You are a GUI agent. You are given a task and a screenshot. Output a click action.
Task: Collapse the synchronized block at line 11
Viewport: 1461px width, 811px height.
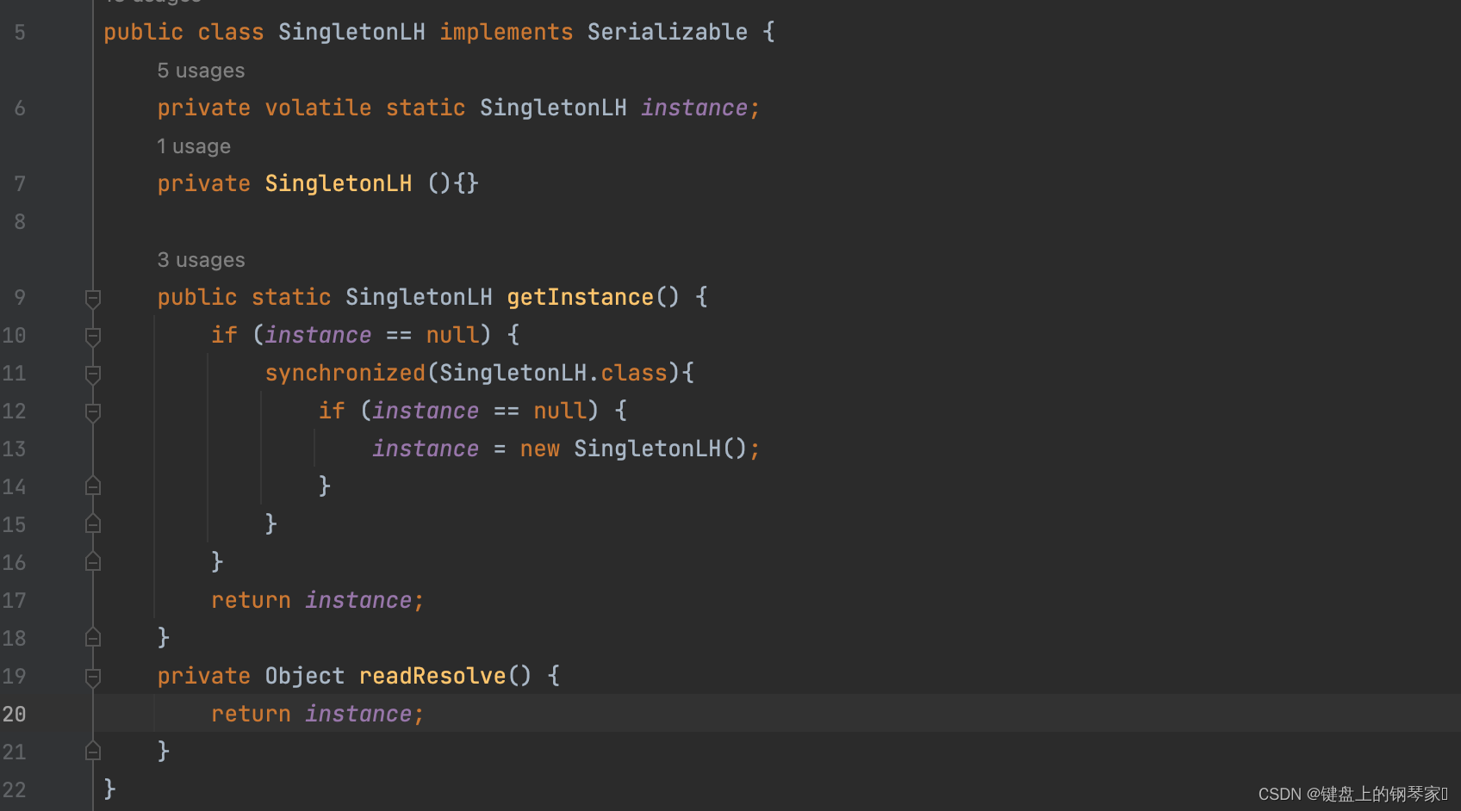click(93, 374)
